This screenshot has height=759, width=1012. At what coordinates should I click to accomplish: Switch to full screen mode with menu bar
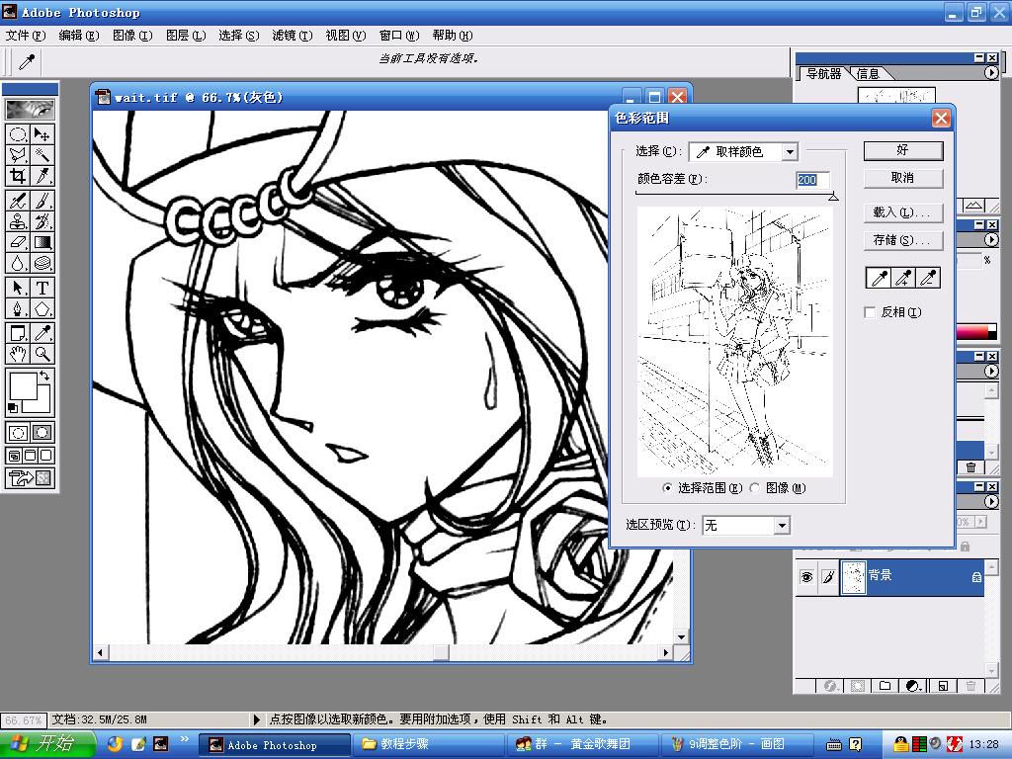tap(30, 456)
